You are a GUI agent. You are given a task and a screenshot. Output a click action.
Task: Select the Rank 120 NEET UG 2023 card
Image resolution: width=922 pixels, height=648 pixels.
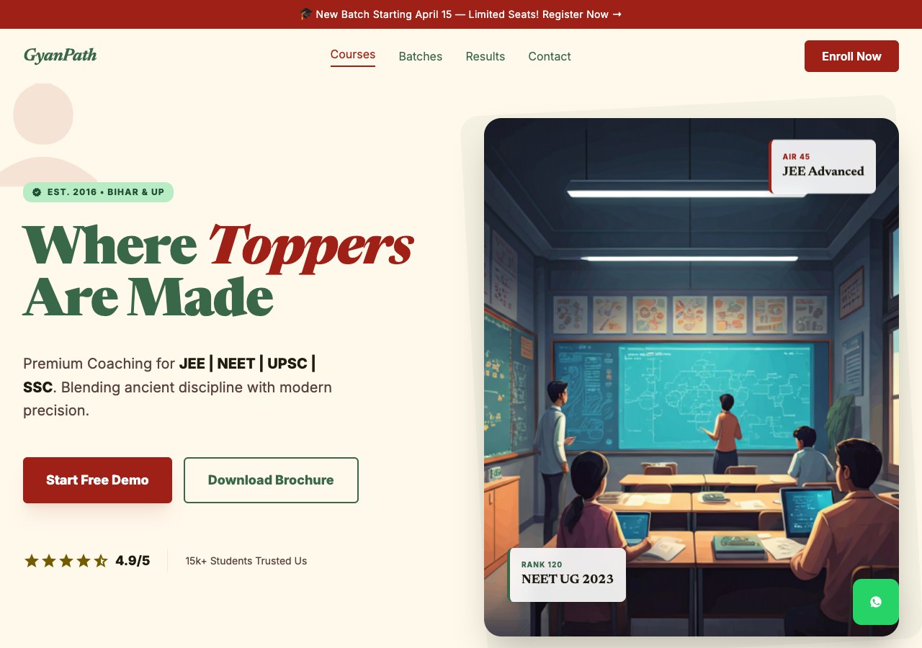(x=567, y=575)
